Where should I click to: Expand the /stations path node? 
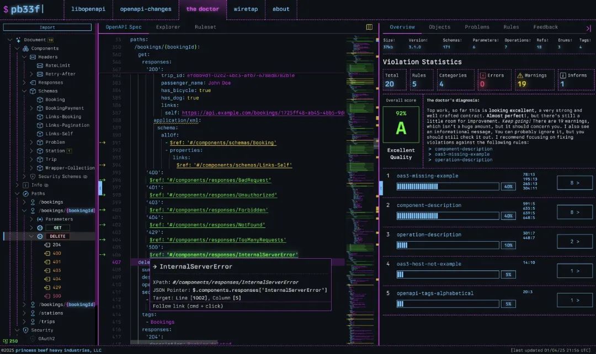click(25, 313)
